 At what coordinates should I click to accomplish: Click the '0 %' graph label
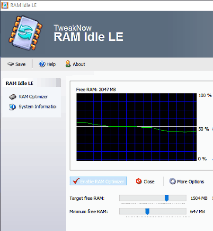pos(203,159)
